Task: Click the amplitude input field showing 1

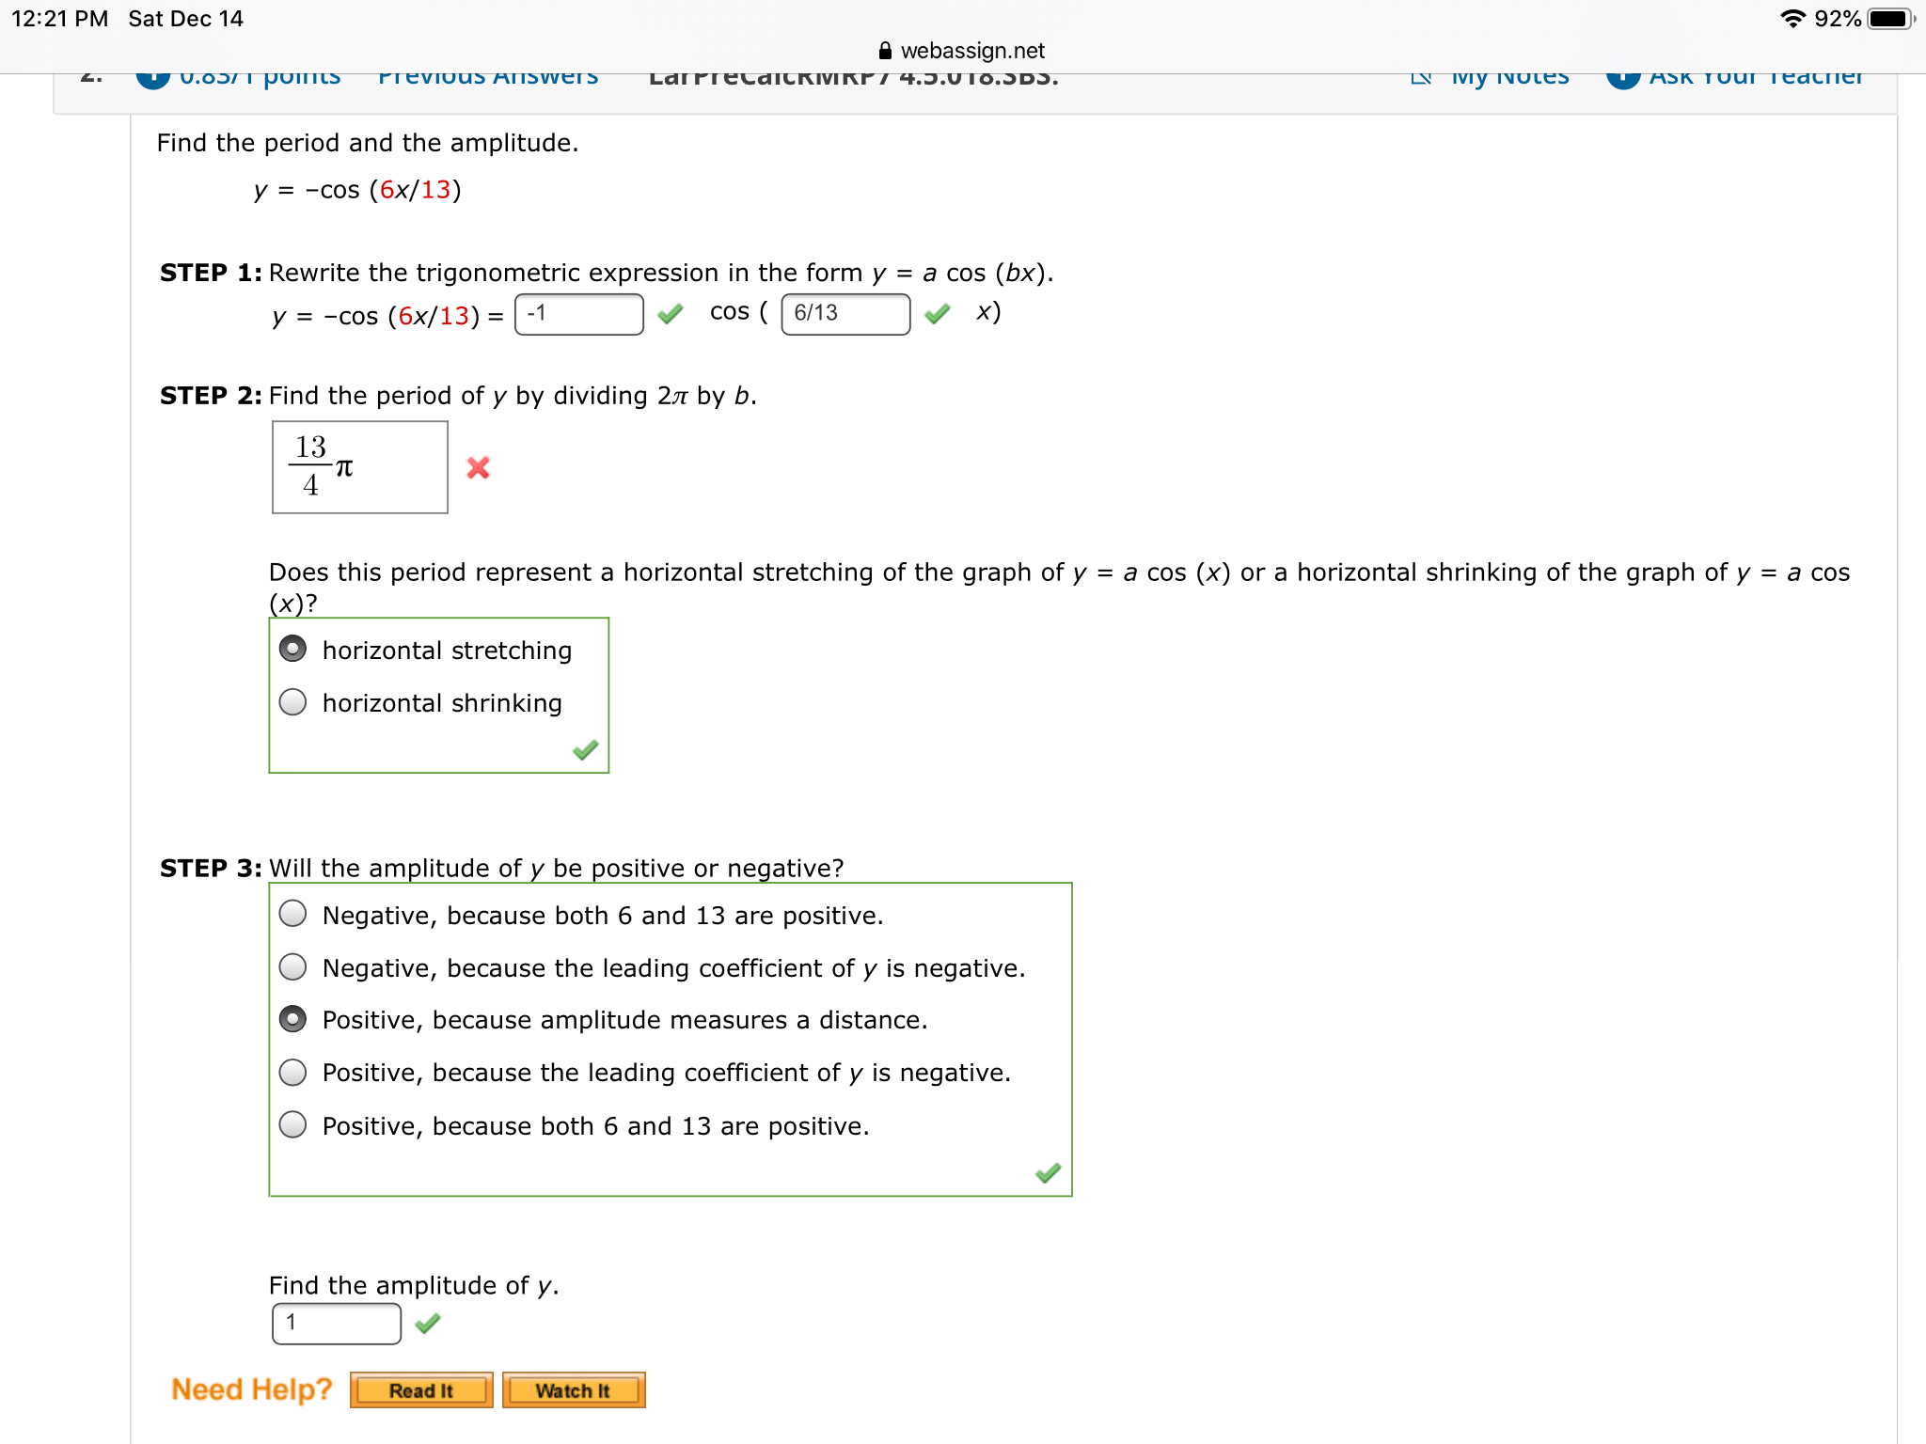Action: (x=336, y=1323)
